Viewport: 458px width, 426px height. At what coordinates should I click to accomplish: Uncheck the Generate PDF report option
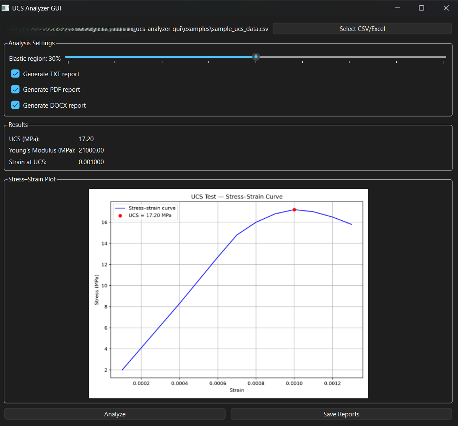coord(15,89)
